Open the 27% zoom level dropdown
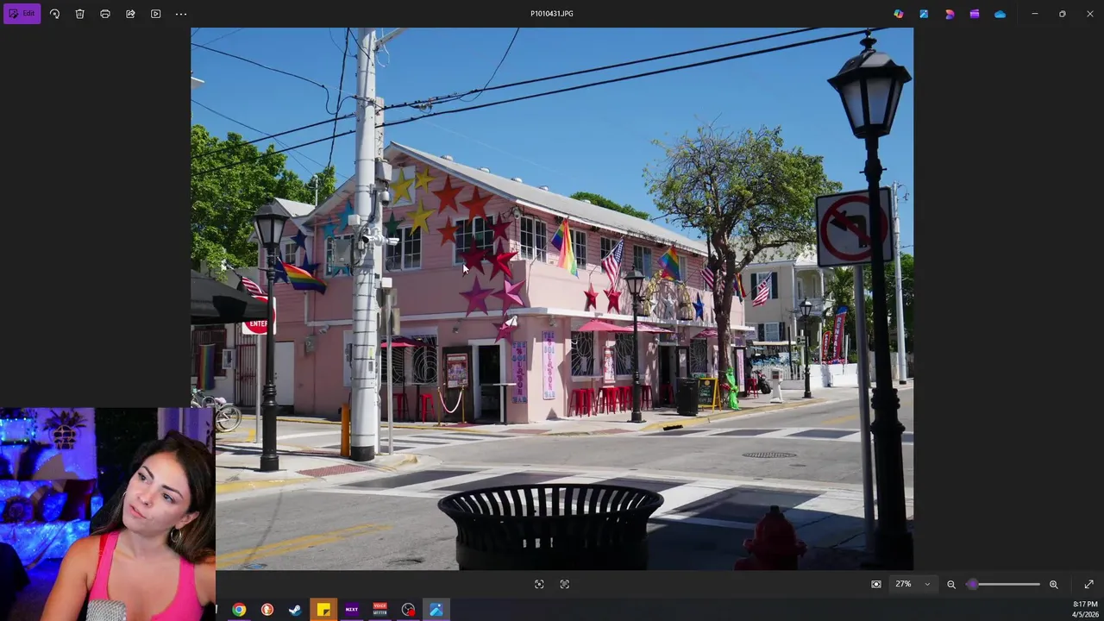Screen dimensions: 1104x621 [x=913, y=584]
